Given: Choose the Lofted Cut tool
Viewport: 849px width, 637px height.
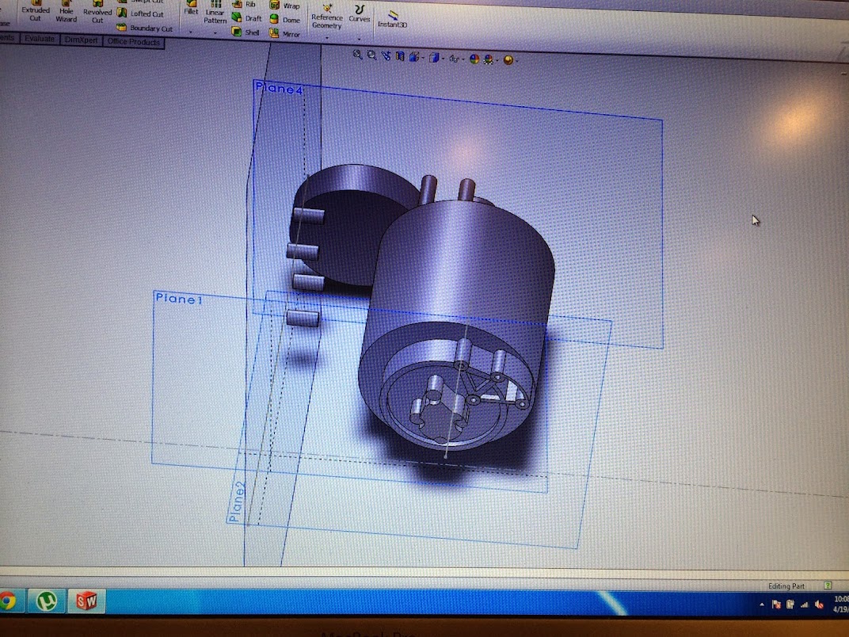Looking at the screenshot, I should pos(140,13).
